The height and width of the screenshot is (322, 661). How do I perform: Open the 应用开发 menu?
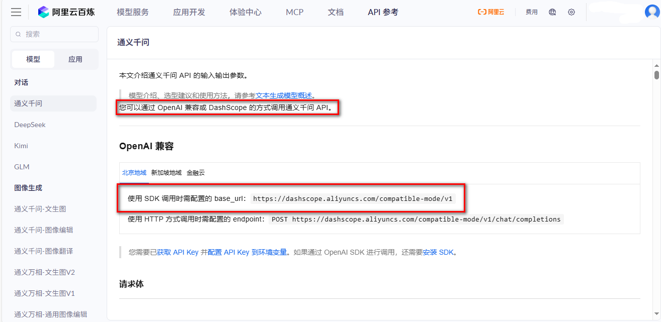(x=189, y=12)
